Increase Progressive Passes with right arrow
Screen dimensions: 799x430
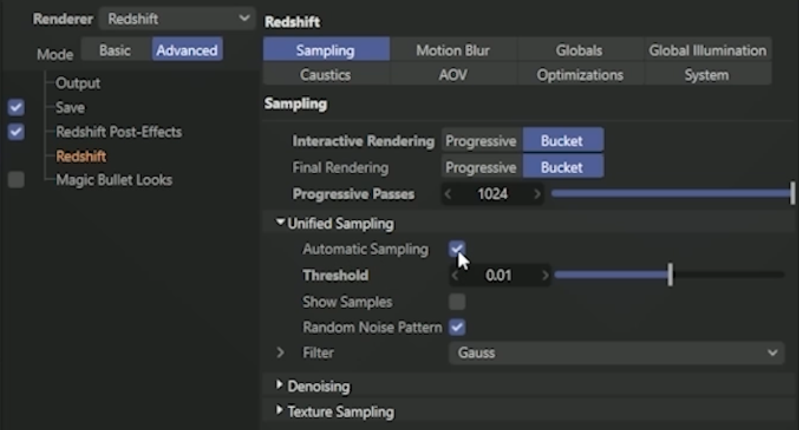537,194
